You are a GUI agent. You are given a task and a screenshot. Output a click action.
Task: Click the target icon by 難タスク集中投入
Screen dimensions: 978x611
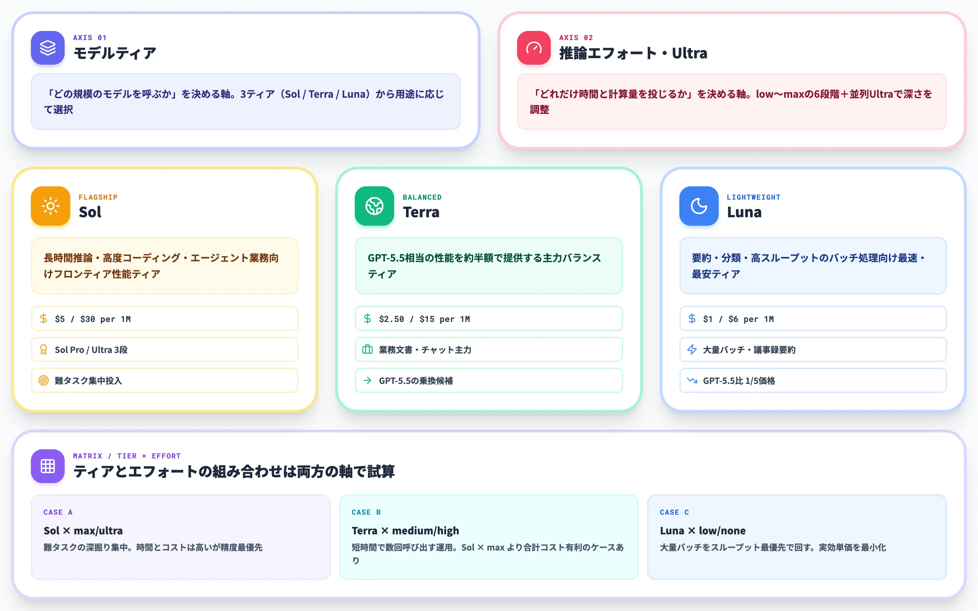(44, 380)
